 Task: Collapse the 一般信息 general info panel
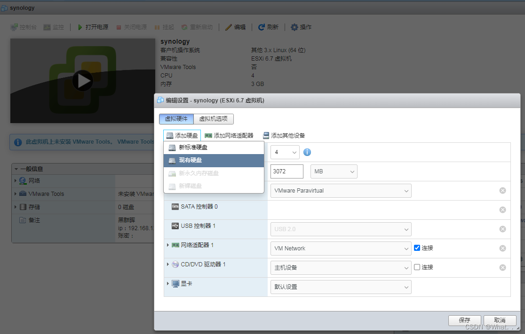16,169
